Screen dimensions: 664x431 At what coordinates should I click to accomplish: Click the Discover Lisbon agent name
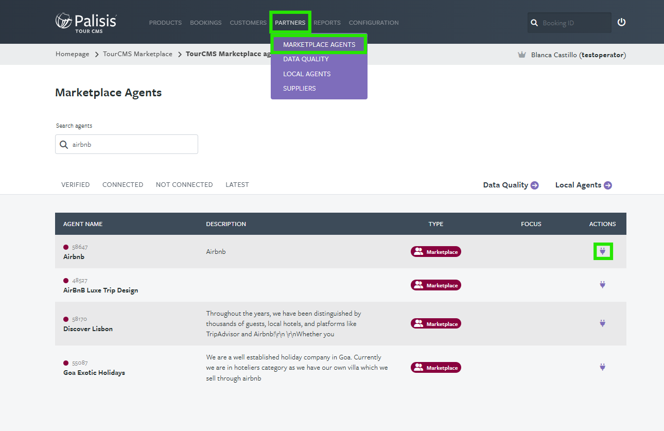88,329
